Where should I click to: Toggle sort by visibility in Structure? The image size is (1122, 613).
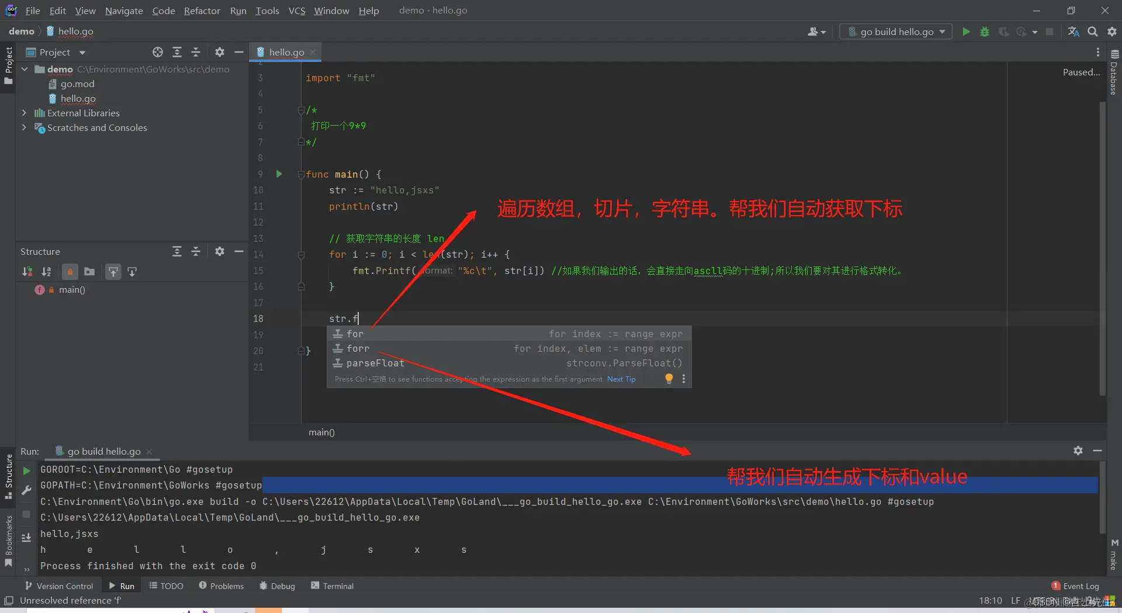click(27, 272)
